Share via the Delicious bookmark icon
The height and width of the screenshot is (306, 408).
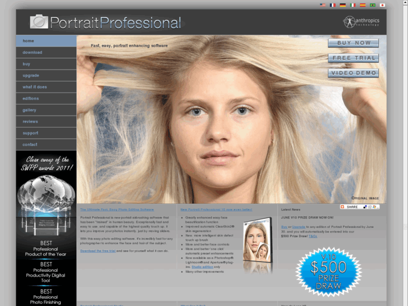point(365,207)
